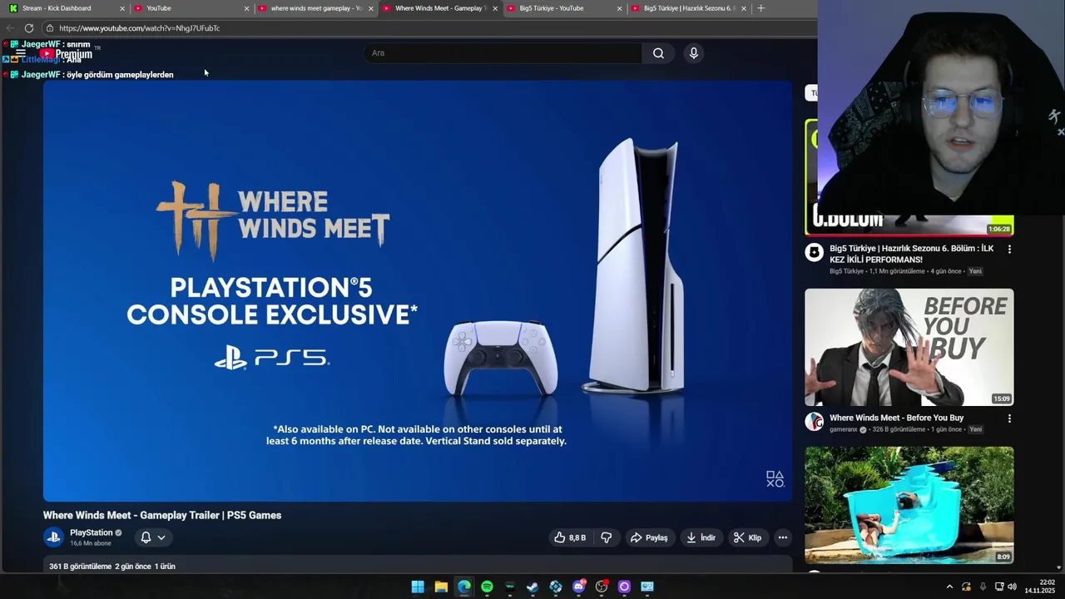
Task: Open options for Big5 Türkiye video
Action: click(1009, 249)
